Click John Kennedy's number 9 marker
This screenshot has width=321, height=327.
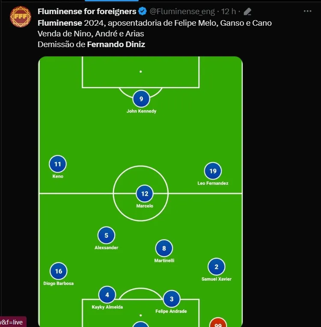[x=141, y=99]
